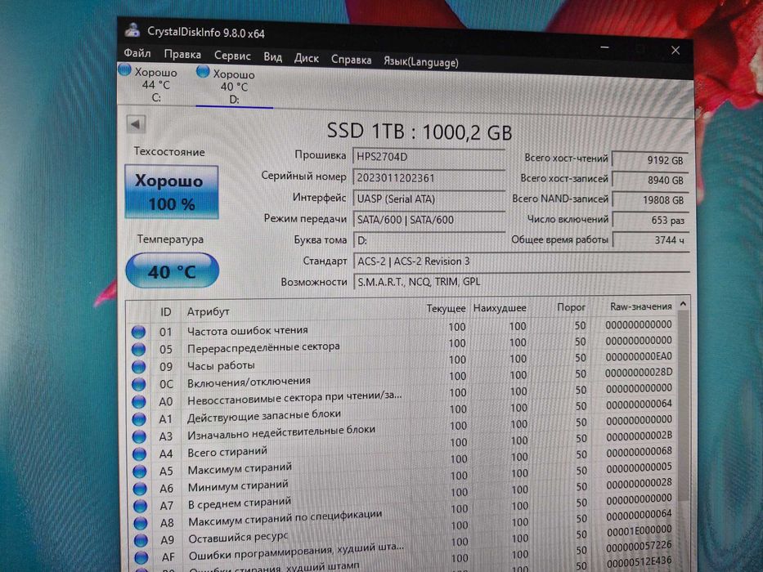This screenshot has width=763, height=572.
Task: Click the total host reads value 9192 GB
Action: click(650, 160)
